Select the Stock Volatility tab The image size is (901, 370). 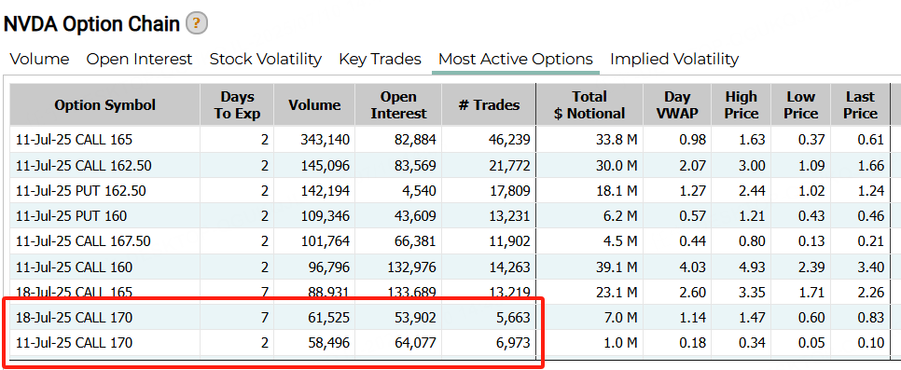266,59
